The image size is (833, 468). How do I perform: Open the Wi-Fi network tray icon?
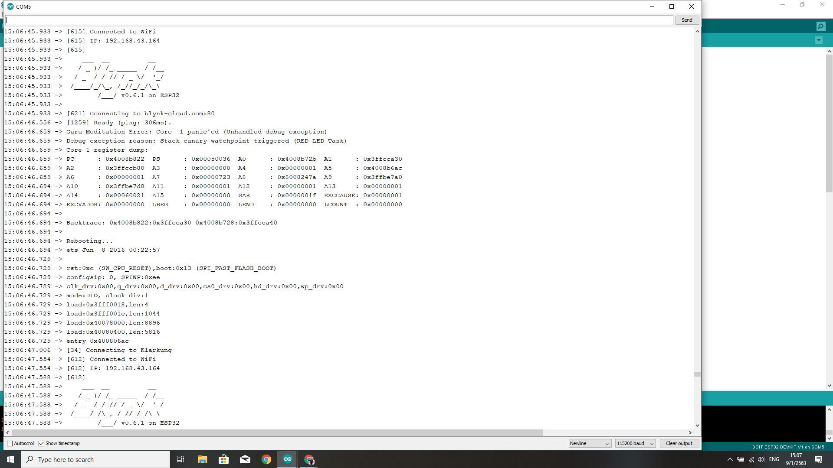[751, 459]
